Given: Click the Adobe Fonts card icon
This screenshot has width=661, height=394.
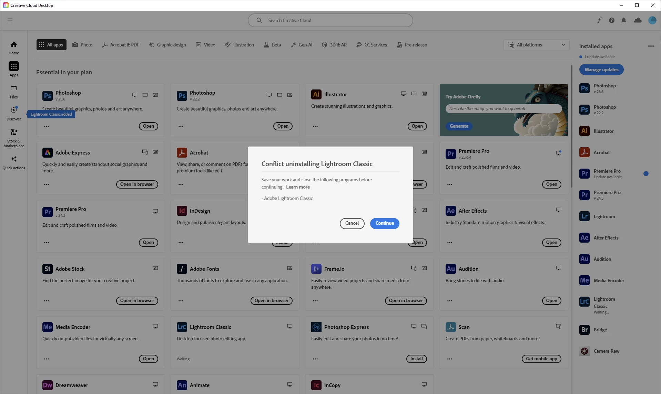Looking at the screenshot, I should (182, 269).
